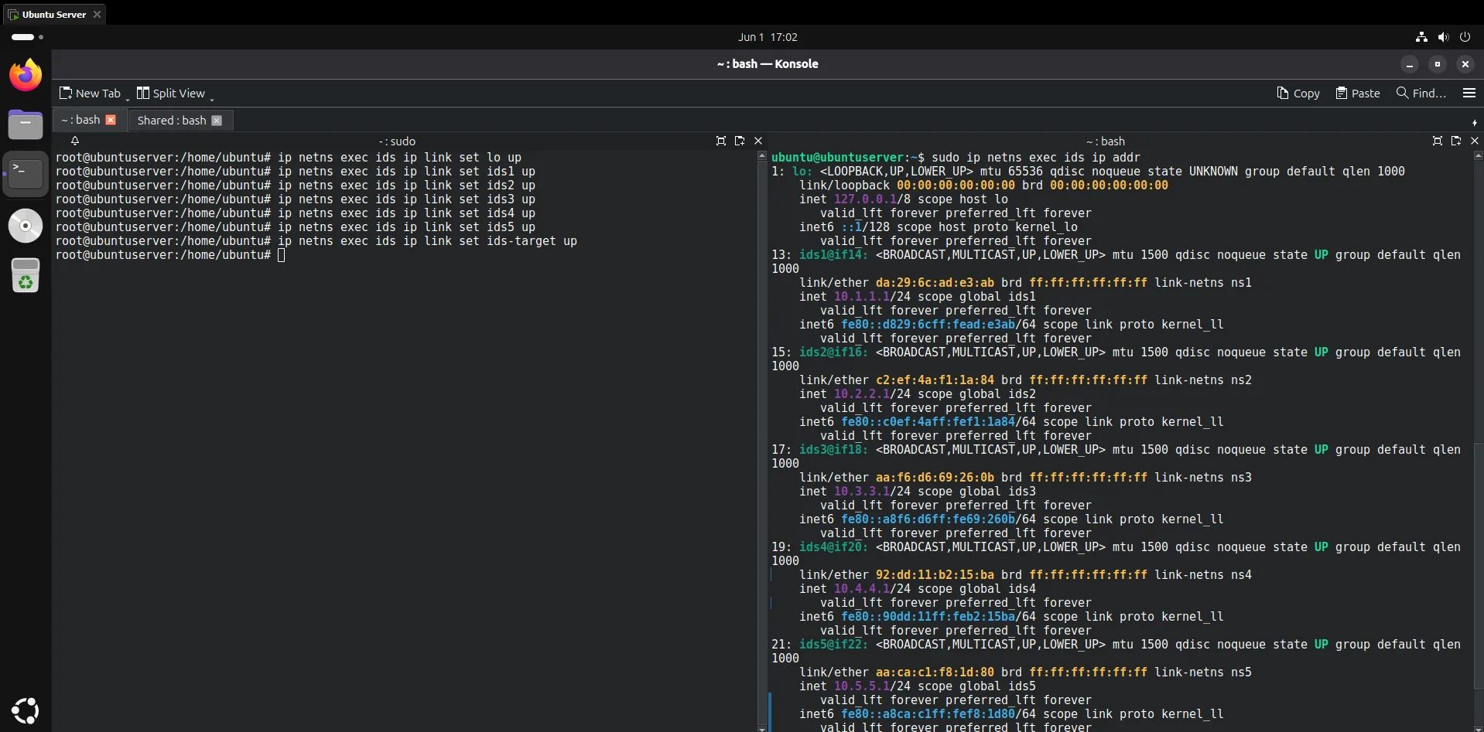Maximize the sudo split pane
Screen dimensions: 1484x732
pos(721,141)
